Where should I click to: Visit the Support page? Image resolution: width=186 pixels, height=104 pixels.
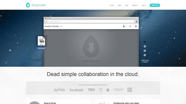tap(135, 5)
